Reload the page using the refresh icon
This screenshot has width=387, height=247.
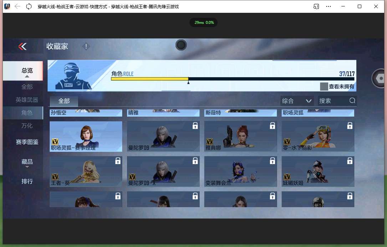29,6
